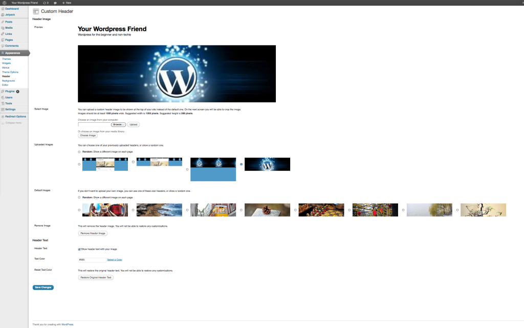Click the rocky coast default thumbnail
The width and height of the screenshot is (524, 328).
tap(160, 210)
